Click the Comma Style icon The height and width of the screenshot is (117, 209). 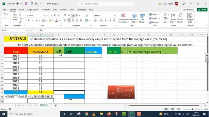pos(105,20)
